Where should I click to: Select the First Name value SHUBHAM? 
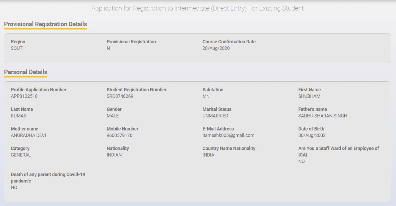[x=309, y=96]
